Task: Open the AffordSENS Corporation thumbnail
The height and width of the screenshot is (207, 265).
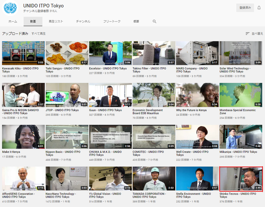Action: point(23,179)
